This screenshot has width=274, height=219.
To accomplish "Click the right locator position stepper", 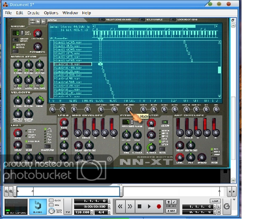I will pos(215,212).
